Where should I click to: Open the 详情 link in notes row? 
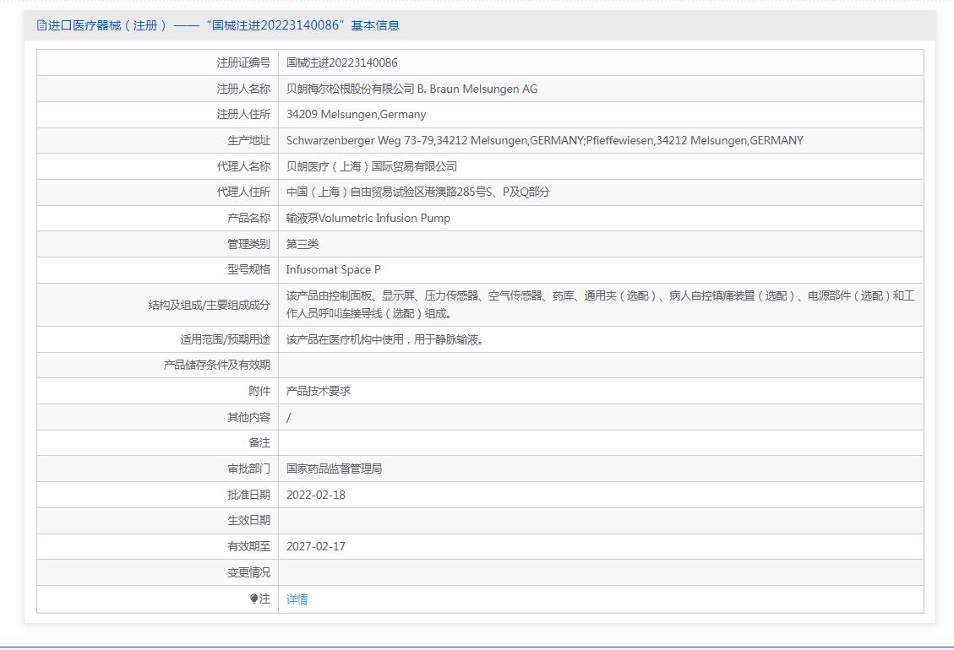point(297,599)
